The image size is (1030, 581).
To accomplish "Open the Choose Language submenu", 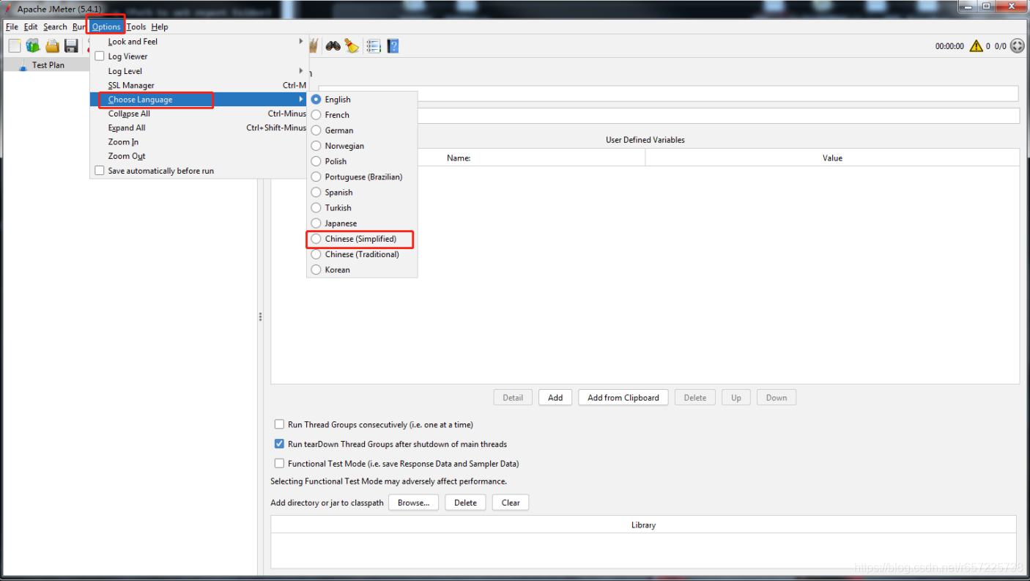I will click(x=199, y=100).
